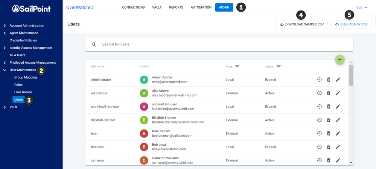
Task: Delete the alex.moore user
Action: pyautogui.click(x=328, y=93)
